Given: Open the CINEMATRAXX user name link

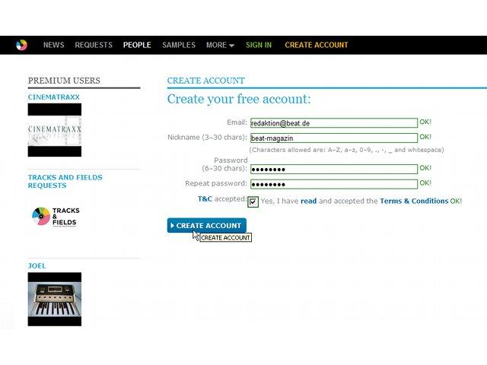Looking at the screenshot, I should click(54, 97).
